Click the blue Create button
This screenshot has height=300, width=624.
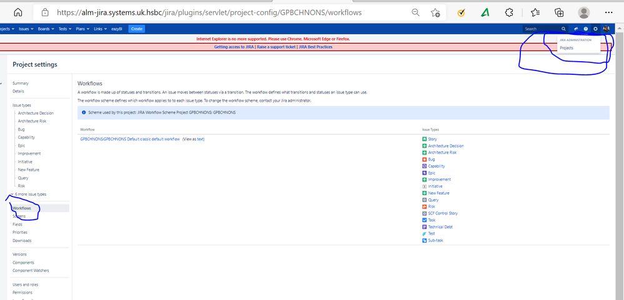137,29
